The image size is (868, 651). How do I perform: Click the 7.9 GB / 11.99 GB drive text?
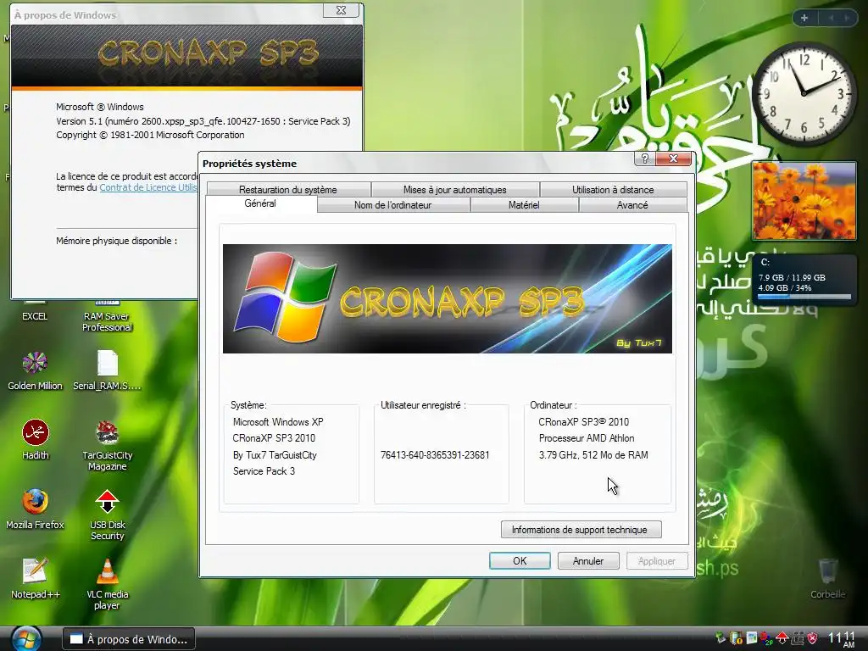pos(792,277)
